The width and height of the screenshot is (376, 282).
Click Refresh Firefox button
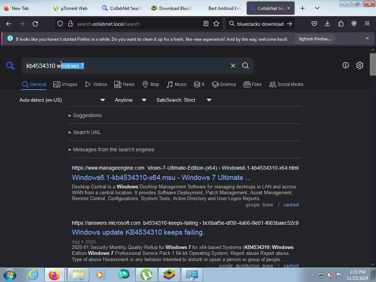[x=315, y=39]
